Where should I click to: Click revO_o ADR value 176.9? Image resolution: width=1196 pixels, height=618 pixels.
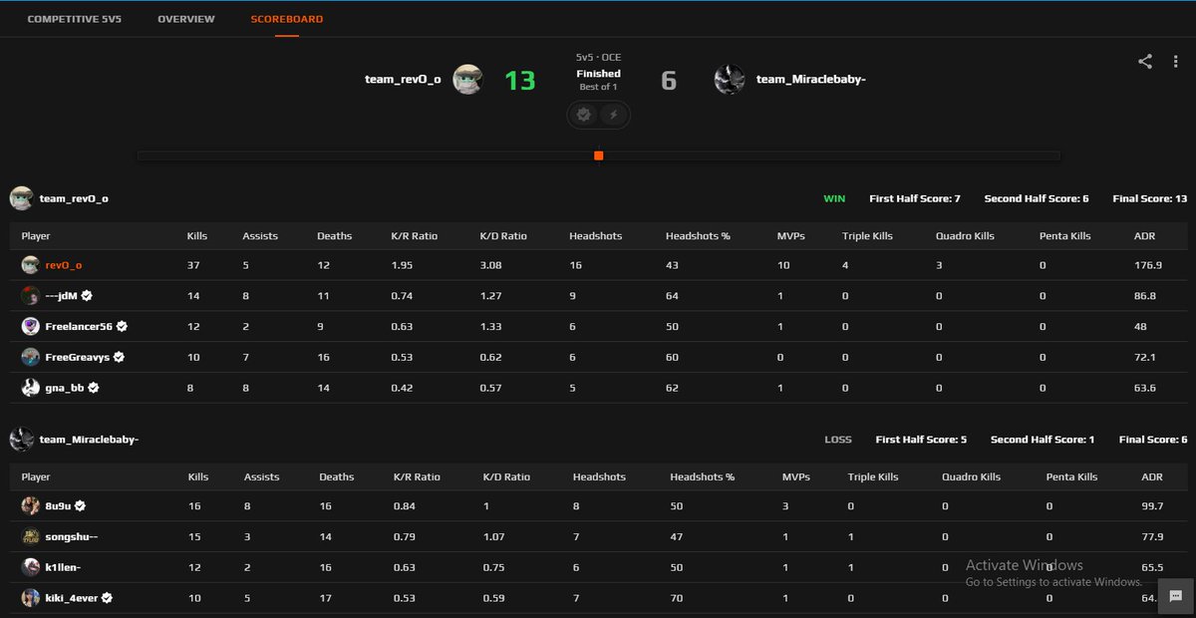(1148, 265)
